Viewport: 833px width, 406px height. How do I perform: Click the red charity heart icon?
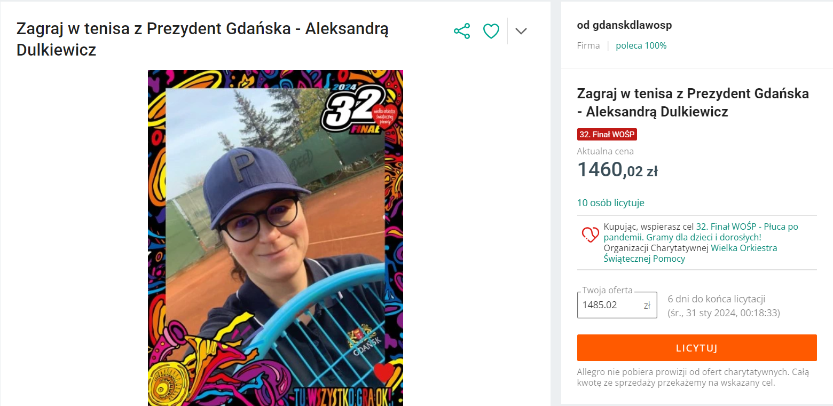pyautogui.click(x=590, y=234)
